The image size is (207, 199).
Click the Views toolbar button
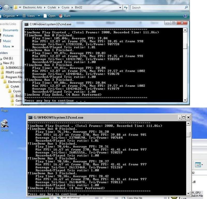pyautogui.click(x=28, y=16)
